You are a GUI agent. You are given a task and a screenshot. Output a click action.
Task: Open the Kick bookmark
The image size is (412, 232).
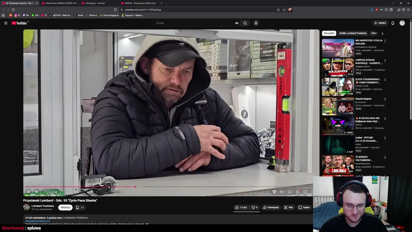(35, 15)
